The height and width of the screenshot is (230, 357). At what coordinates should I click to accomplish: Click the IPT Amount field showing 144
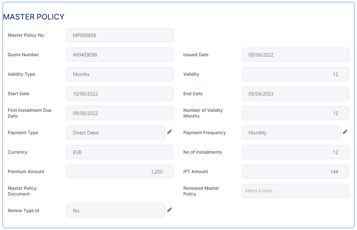coord(295,172)
